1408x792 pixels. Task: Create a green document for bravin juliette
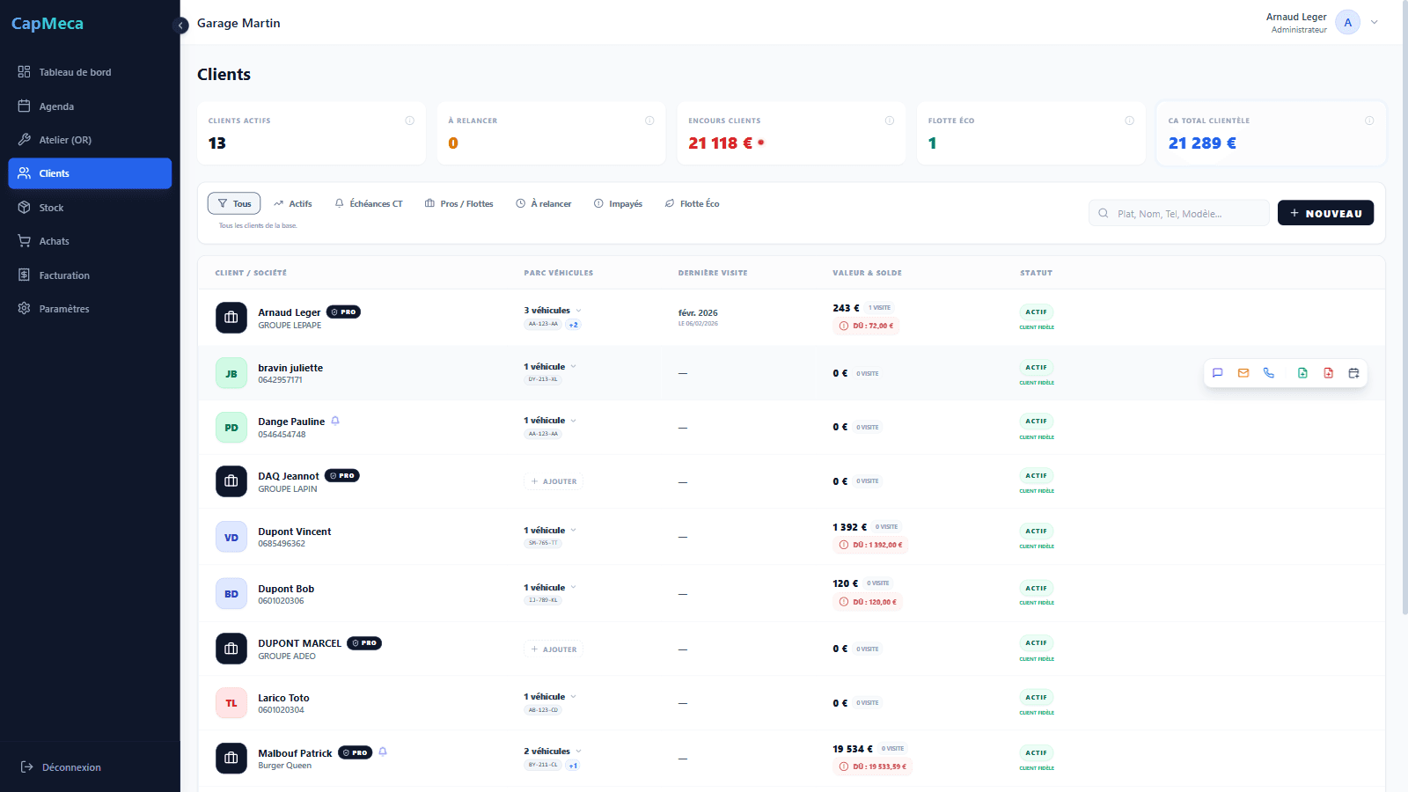1303,372
